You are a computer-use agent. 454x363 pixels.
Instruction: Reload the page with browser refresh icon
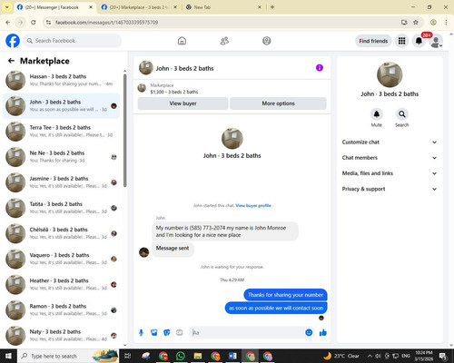pyautogui.click(x=34, y=22)
